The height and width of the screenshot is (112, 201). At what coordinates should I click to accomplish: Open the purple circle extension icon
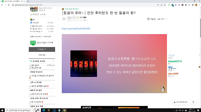[179, 5]
